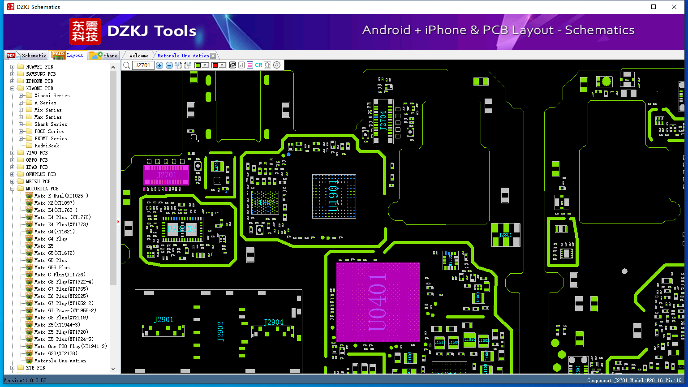Viewport: 688px width, 387px height.
Task: Open the red color picker dropdown arrow
Action: click(x=222, y=65)
